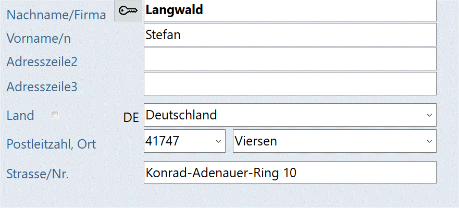Open the 41747 postal code dropdown arrow
The image size is (459, 208).
pos(218,141)
